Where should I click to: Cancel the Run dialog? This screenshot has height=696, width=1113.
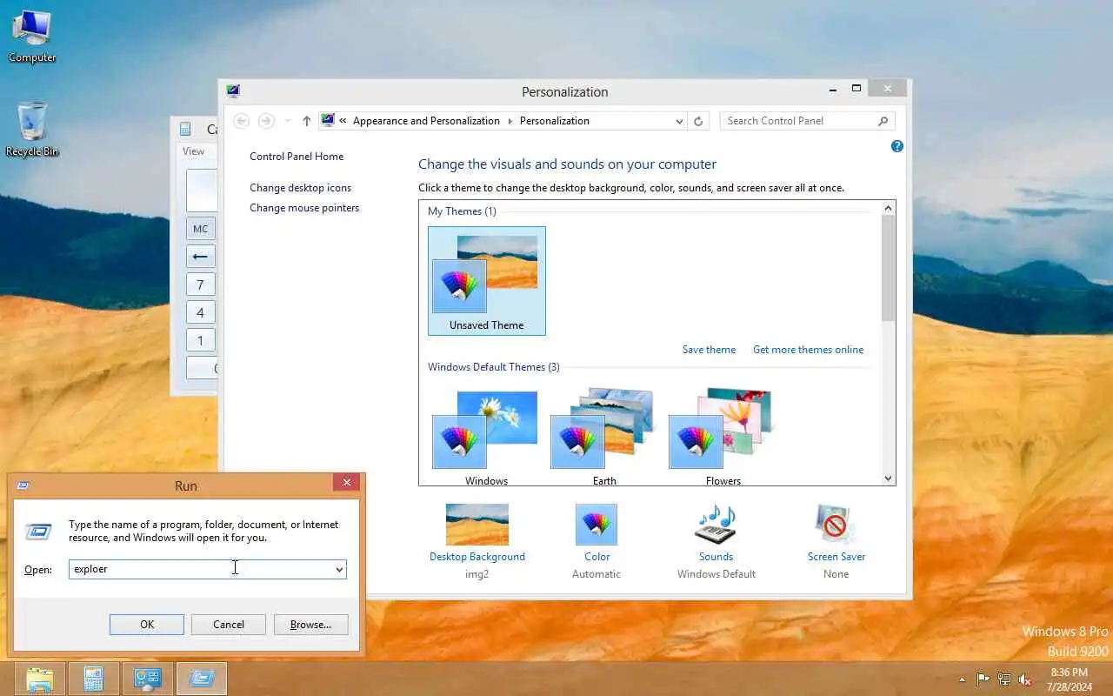(x=229, y=625)
